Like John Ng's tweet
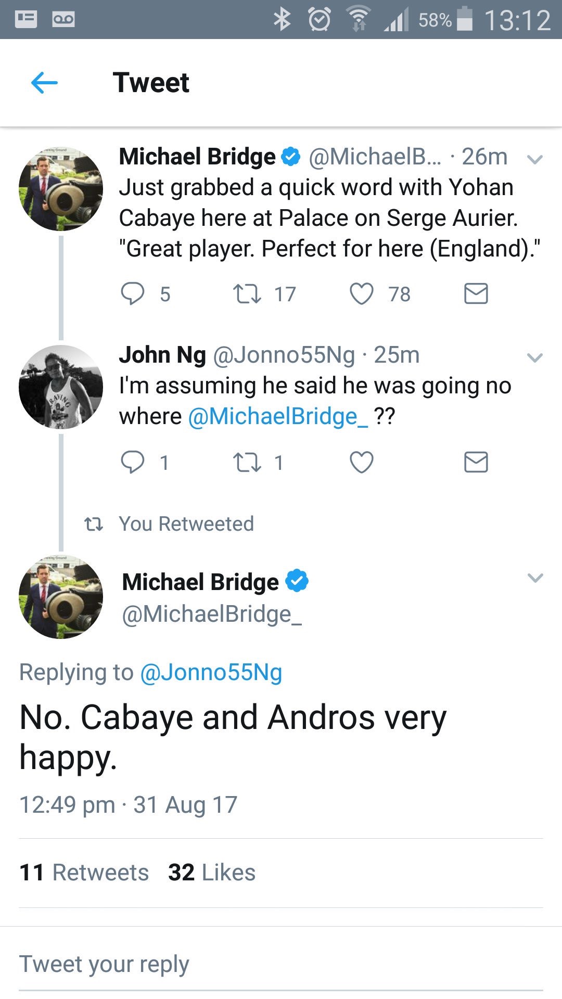562x999 pixels. tap(361, 462)
